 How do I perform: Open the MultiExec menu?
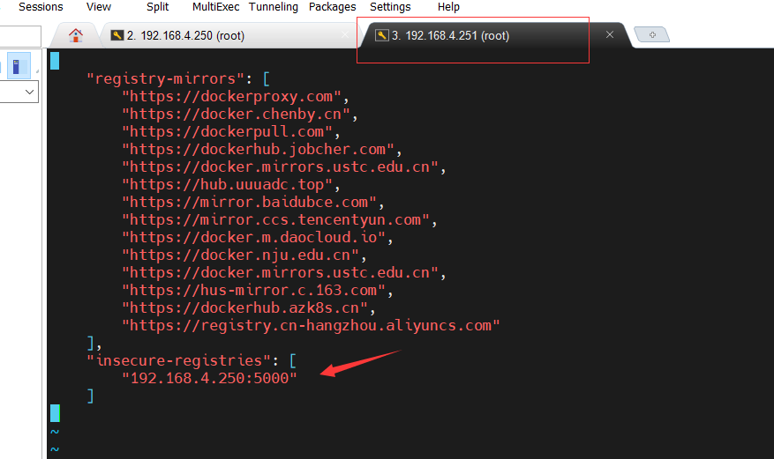coord(216,7)
